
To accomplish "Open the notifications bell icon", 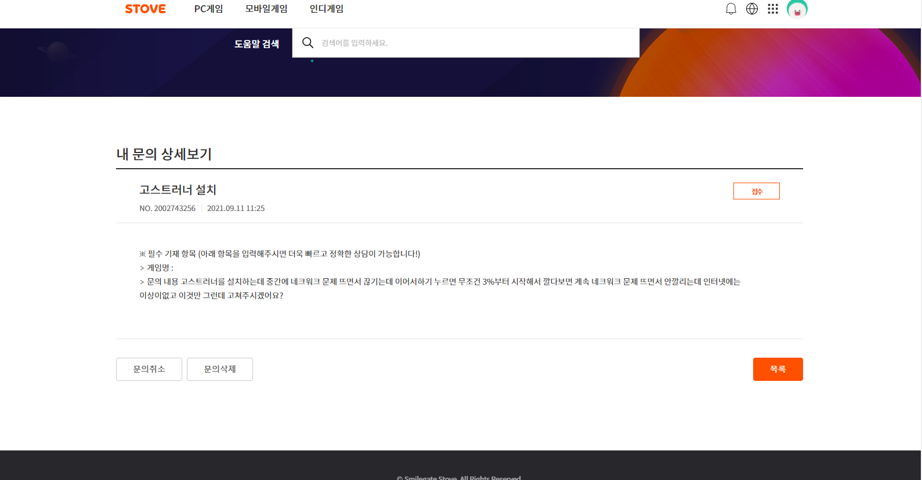I will tap(731, 9).
